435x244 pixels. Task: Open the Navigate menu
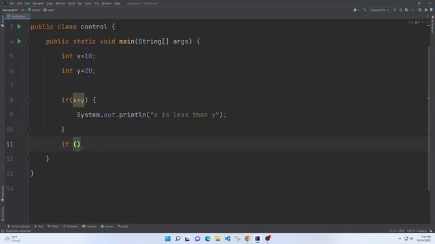pos(38,3)
